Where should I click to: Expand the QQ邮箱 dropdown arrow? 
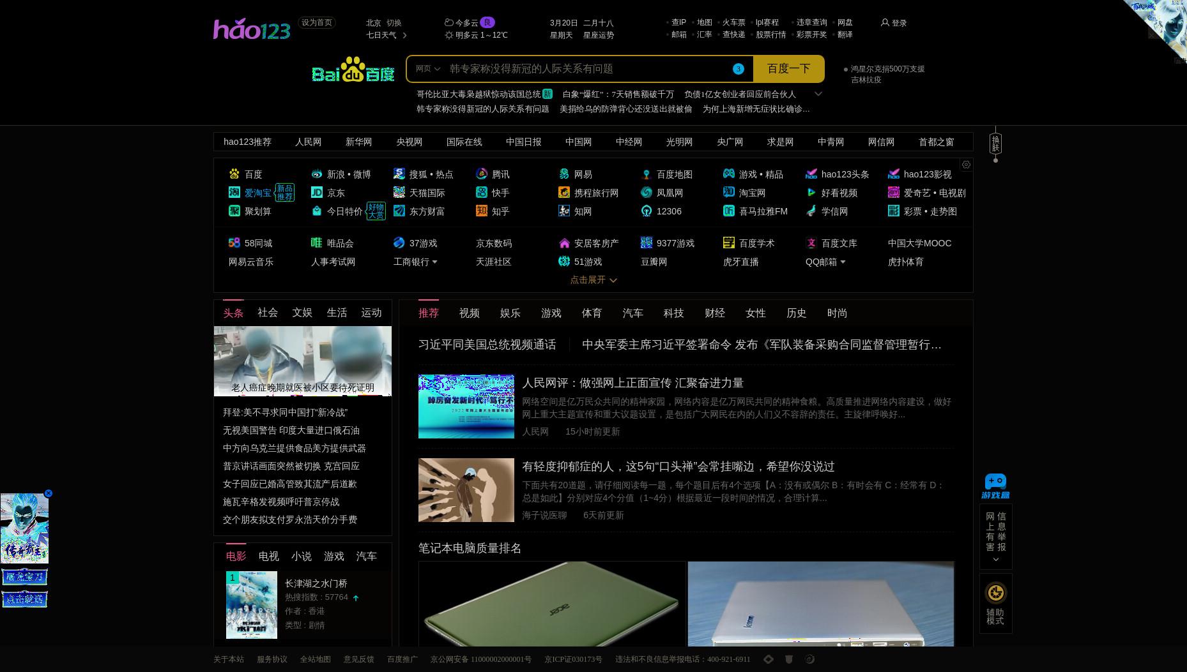click(x=843, y=262)
